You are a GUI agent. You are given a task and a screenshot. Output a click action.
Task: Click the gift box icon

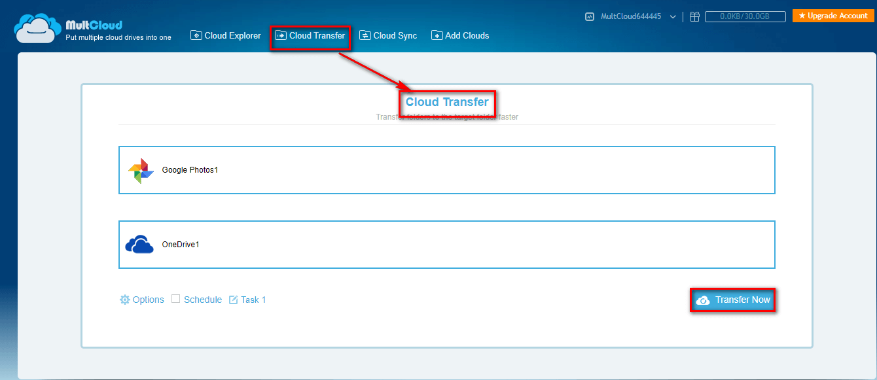694,16
